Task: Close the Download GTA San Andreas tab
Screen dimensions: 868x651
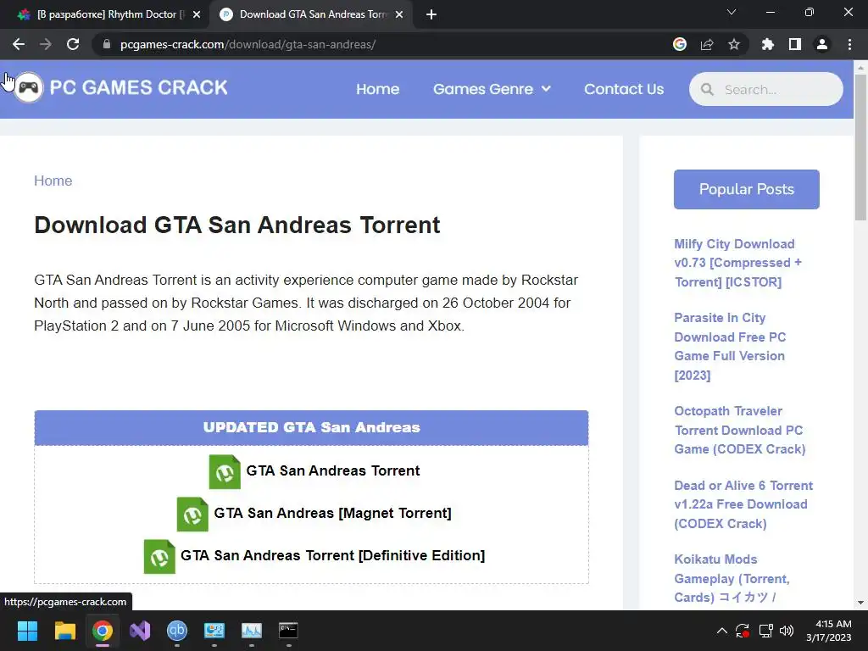Action: pos(399,15)
